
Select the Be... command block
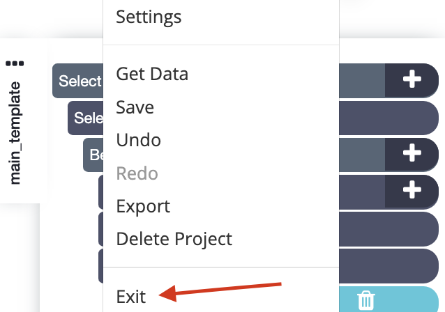[x=93, y=155]
